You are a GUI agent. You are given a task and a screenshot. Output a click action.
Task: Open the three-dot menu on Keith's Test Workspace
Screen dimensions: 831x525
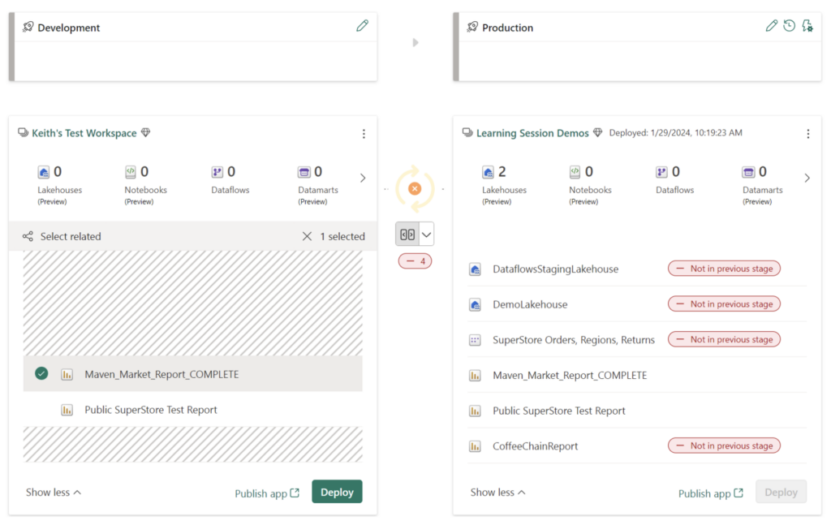[x=364, y=133]
